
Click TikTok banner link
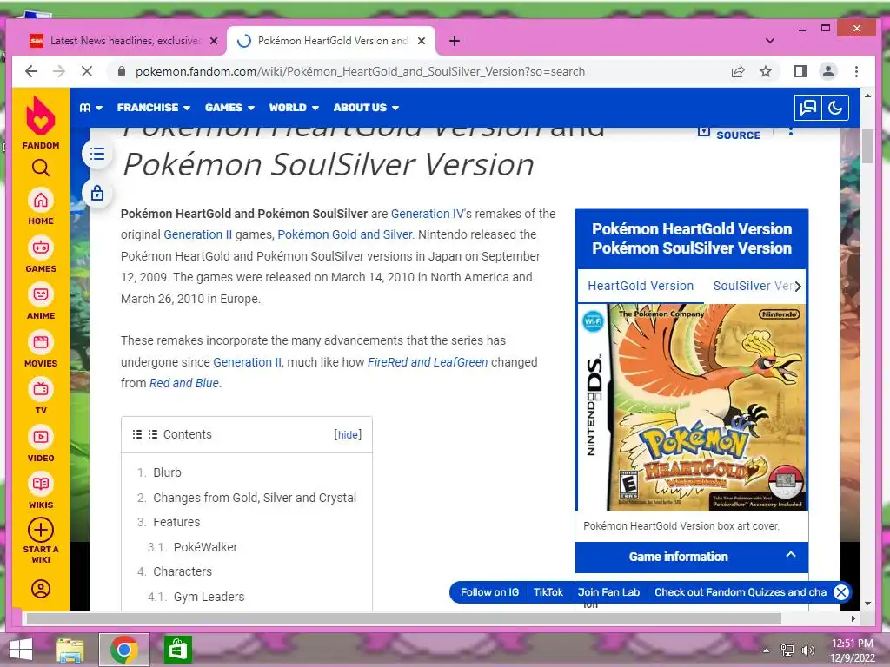tap(548, 592)
